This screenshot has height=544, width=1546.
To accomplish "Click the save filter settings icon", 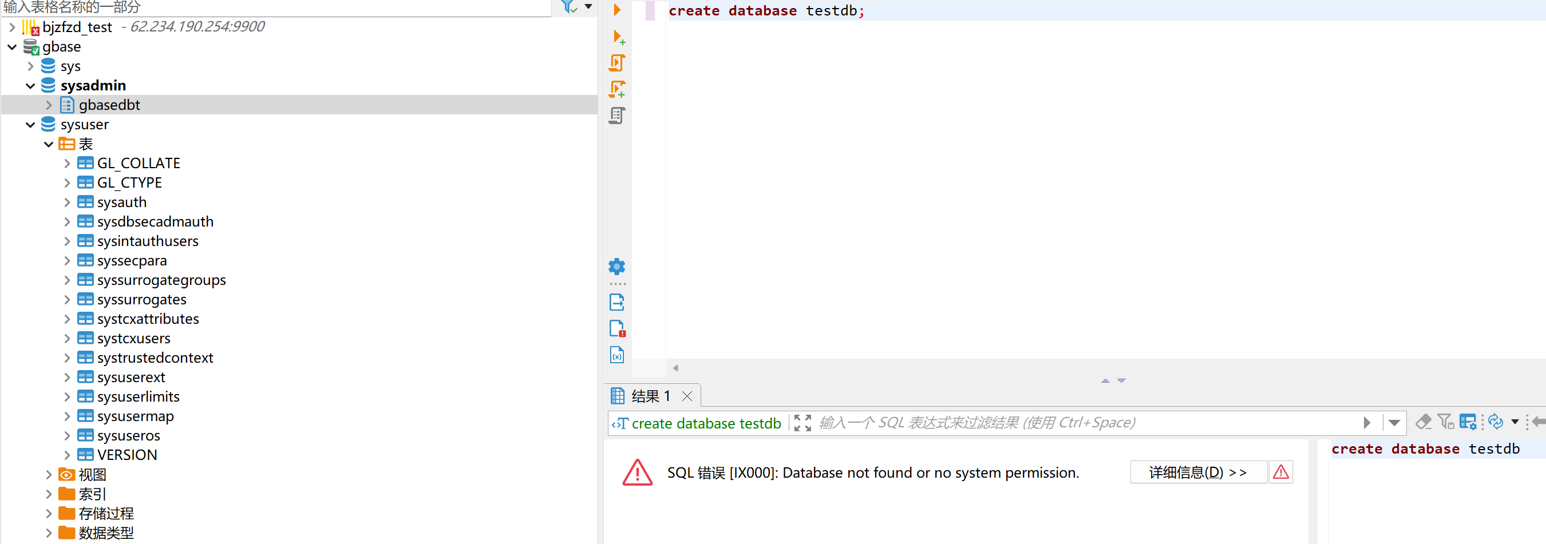I will click(1446, 422).
